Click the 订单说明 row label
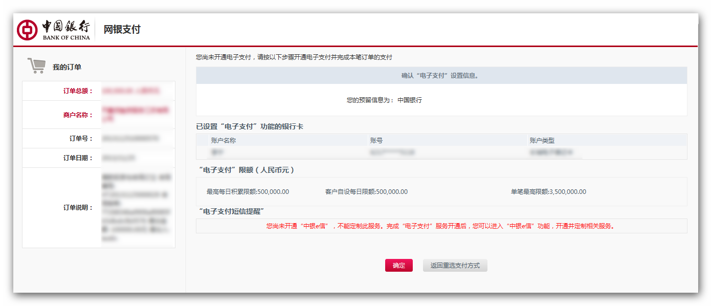 [x=78, y=208]
